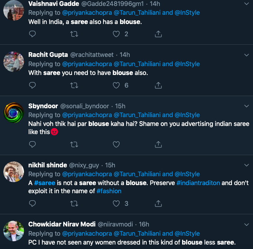Reply to Chowkidar Nirav Modi's tweet
The image size is (253, 249).
click(33, 248)
